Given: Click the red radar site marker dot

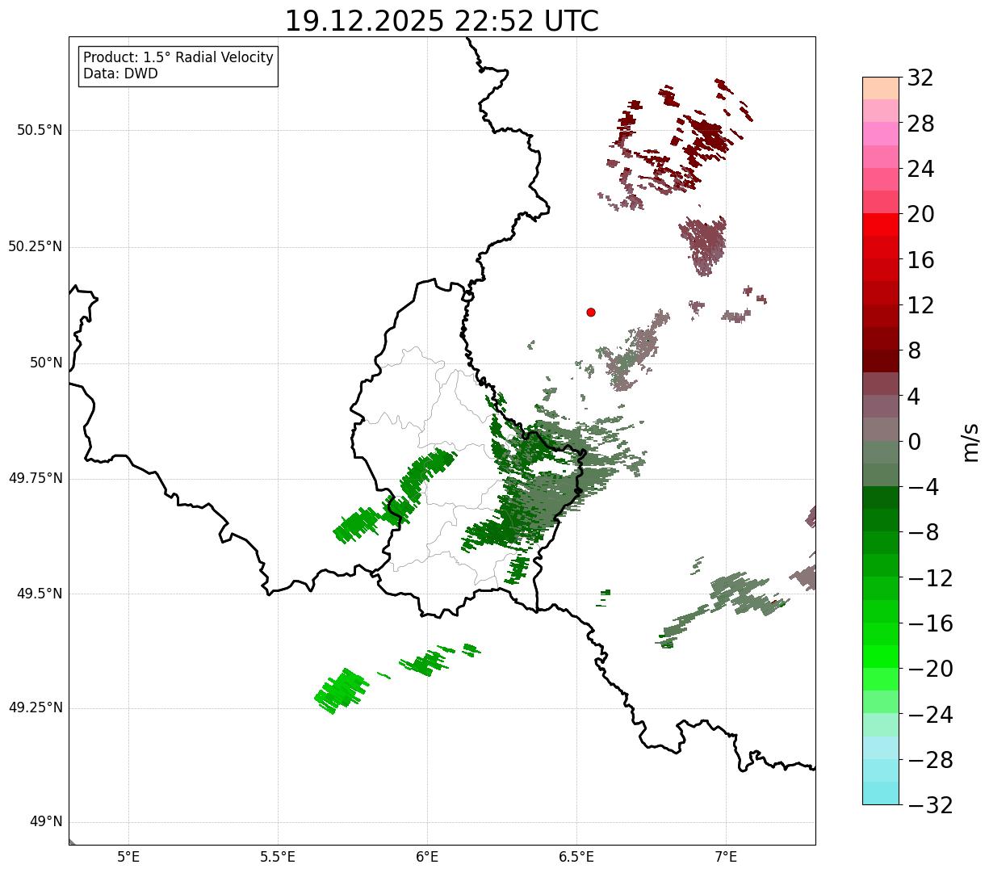Looking at the screenshot, I should click(x=591, y=312).
